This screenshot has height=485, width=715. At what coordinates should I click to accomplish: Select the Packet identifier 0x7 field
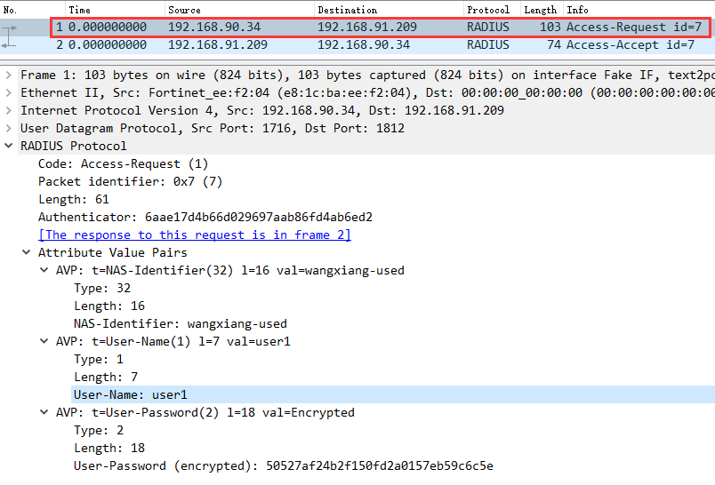coord(130,181)
